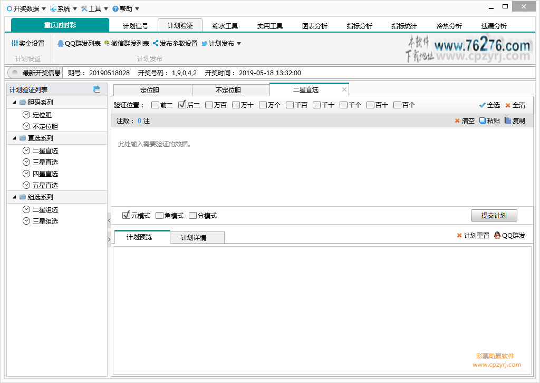Click the verification data input area
Screen dimensions: 540x383
322,167
